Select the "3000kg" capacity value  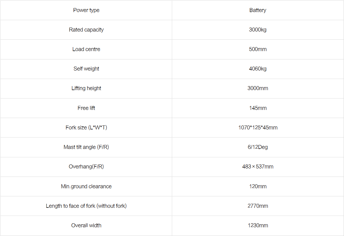258,30
